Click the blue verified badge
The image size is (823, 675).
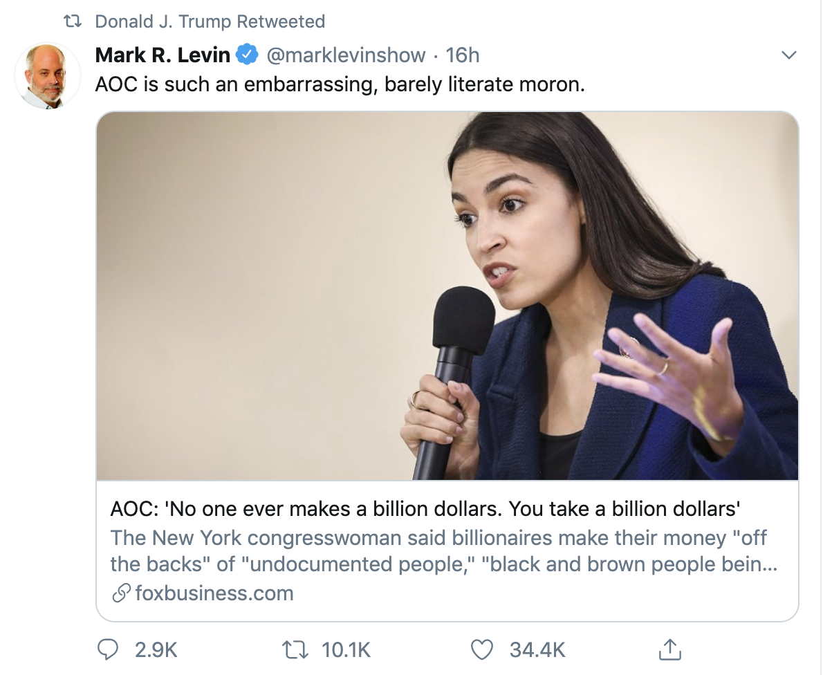pyautogui.click(x=248, y=55)
